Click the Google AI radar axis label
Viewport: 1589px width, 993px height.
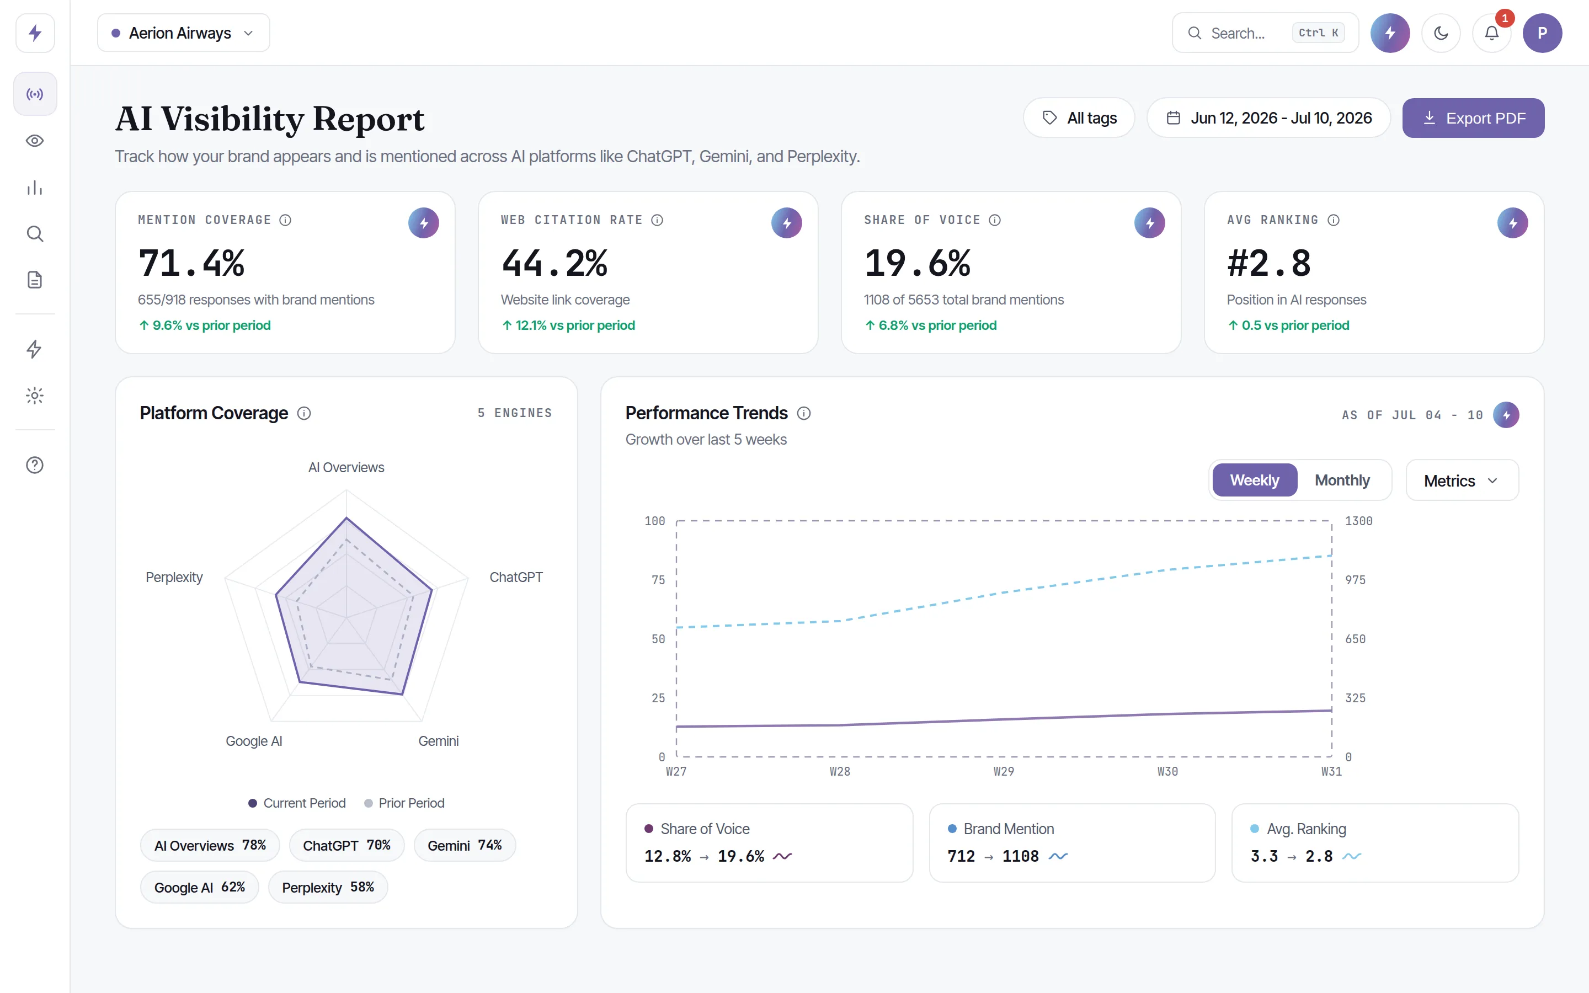pyautogui.click(x=254, y=741)
